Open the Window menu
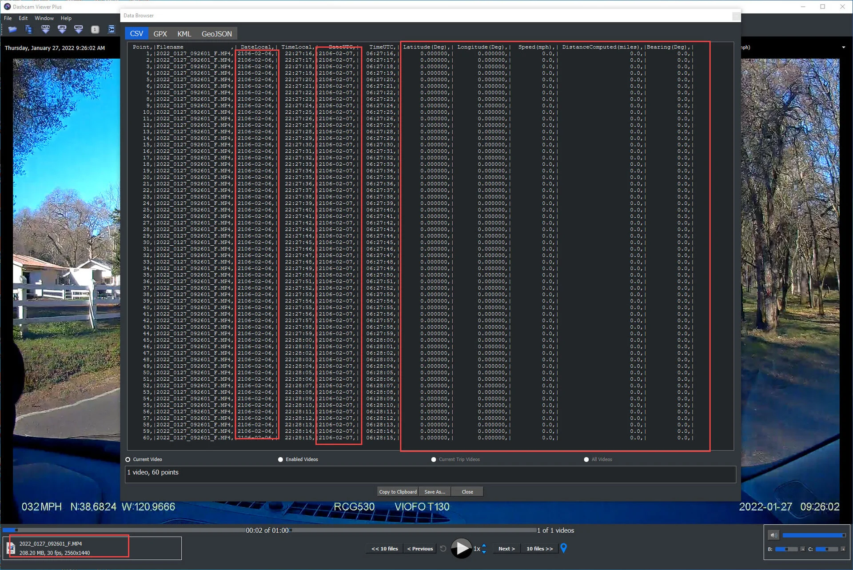The image size is (853, 570). click(44, 18)
